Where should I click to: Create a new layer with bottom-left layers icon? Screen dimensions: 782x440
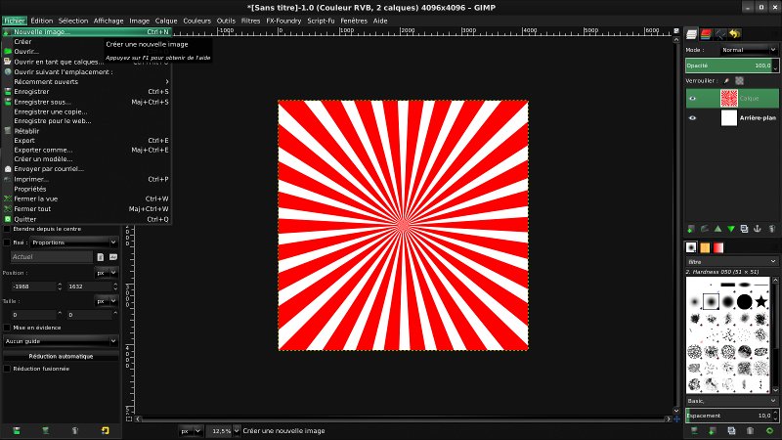(x=691, y=229)
